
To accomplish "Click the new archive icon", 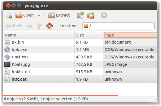I will point(9,15).
